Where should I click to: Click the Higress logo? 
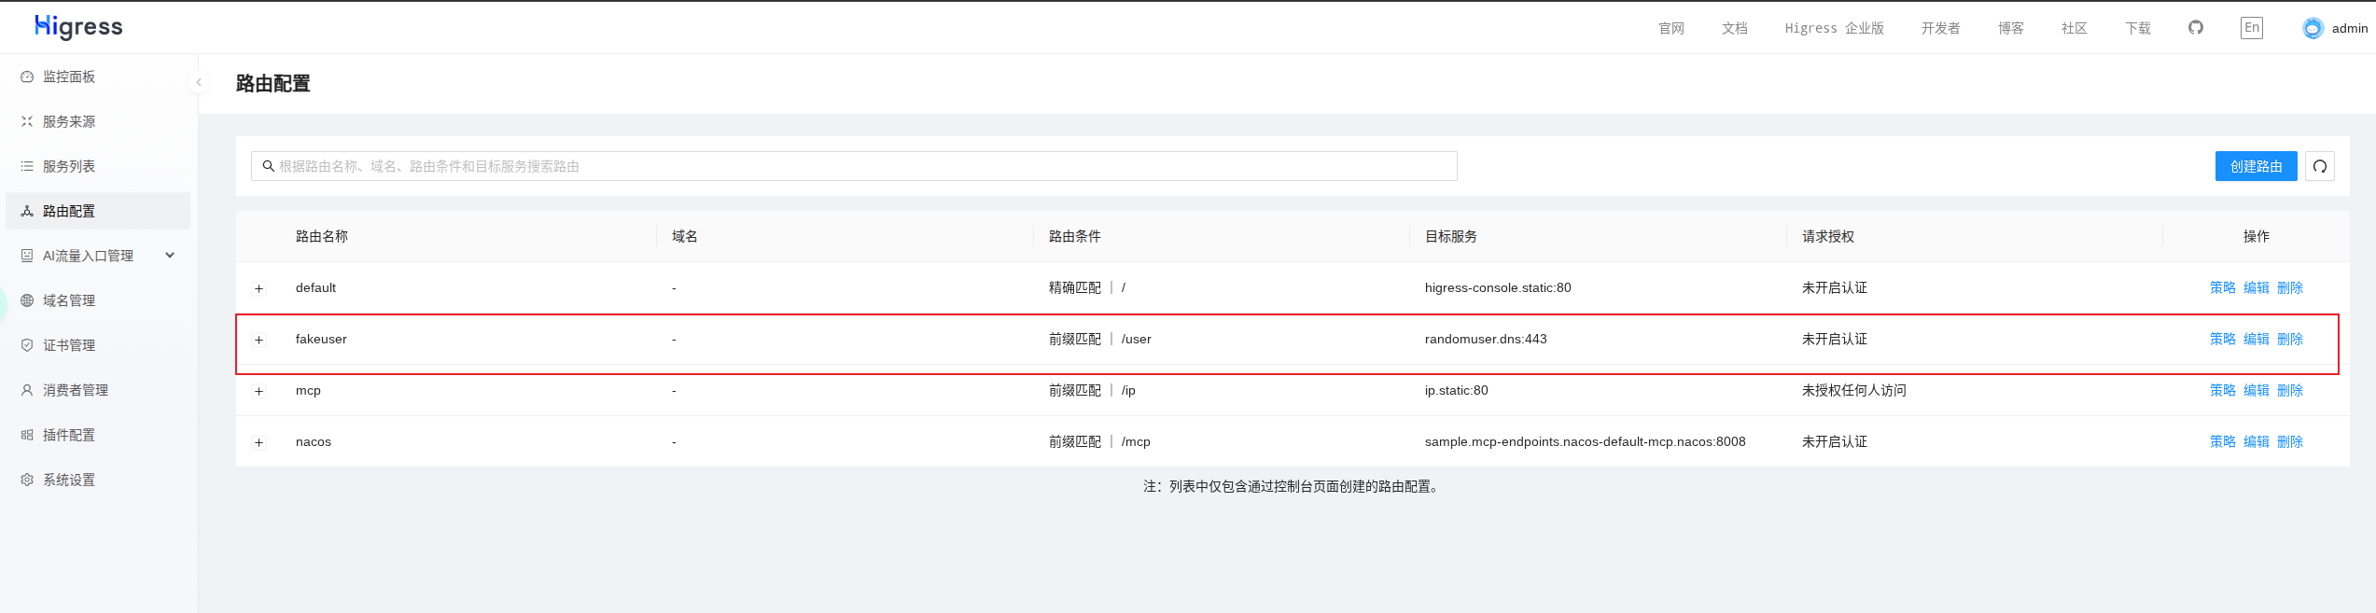pos(78,27)
